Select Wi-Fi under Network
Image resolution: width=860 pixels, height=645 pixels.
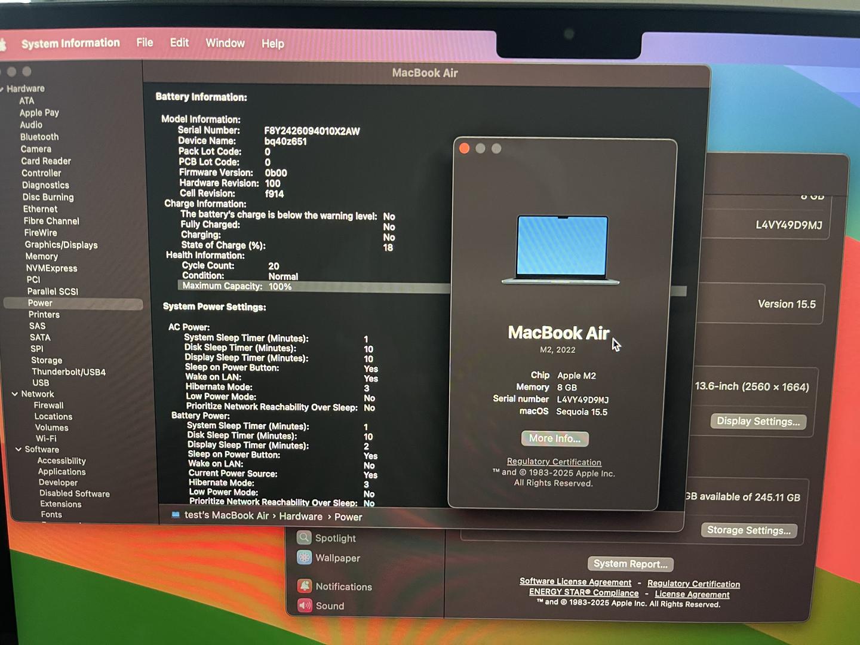coord(46,438)
